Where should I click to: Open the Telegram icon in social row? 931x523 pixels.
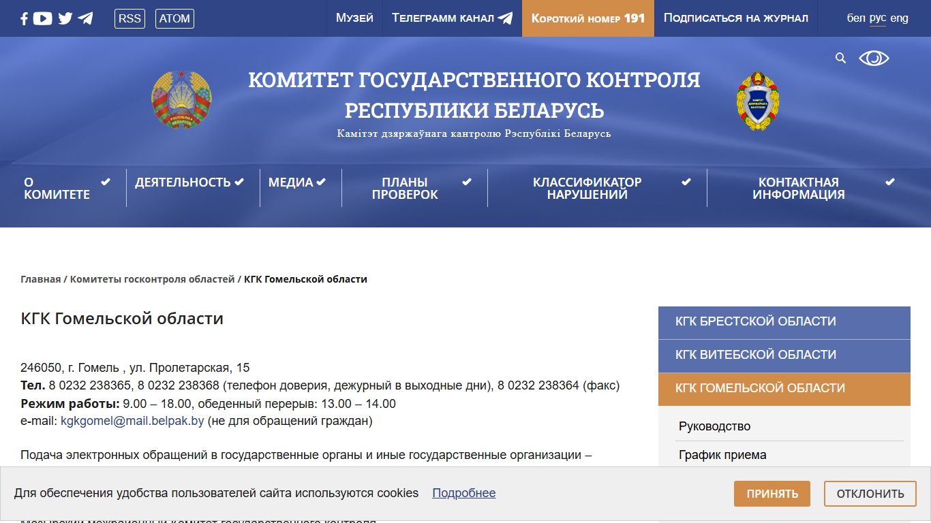pos(85,18)
